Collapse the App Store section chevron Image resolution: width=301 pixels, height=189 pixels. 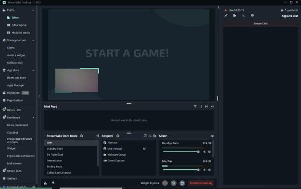coord(33,70)
